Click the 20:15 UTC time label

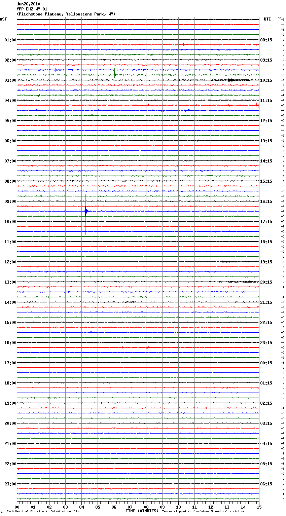[266, 282]
